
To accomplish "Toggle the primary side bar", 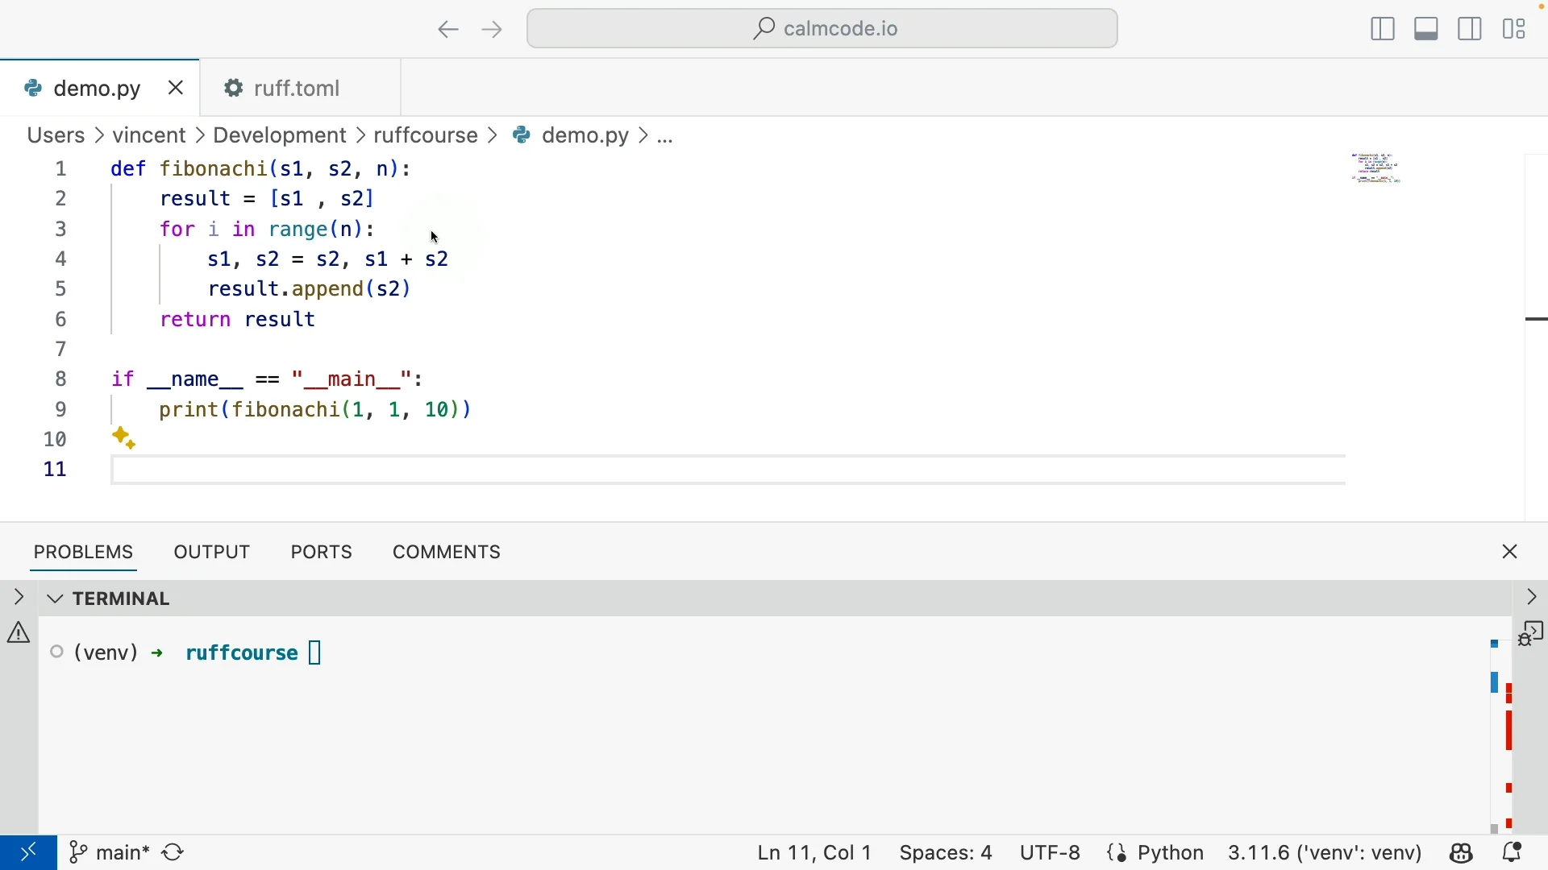I will [1383, 30].
